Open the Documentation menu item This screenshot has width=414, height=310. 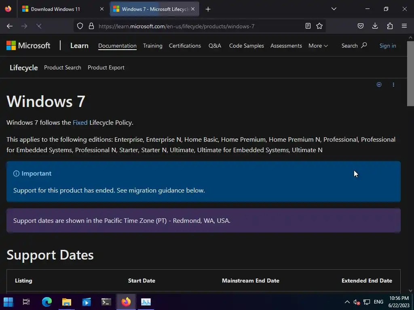[118, 46]
